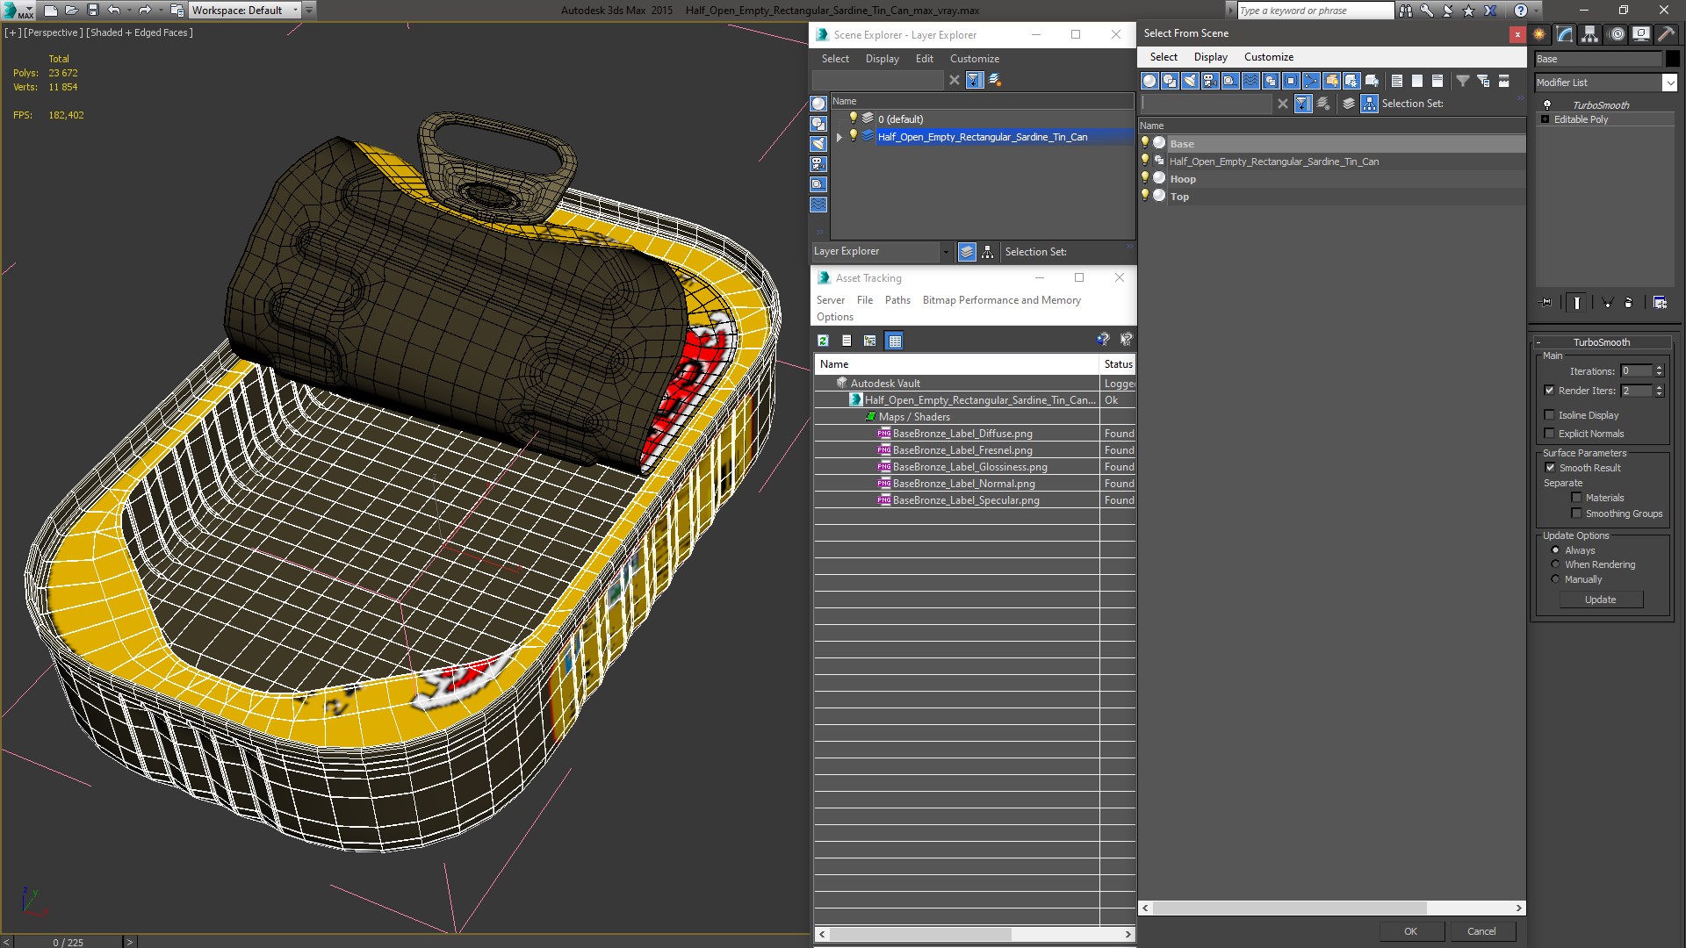
Task: Toggle Display Space Warps filter in Select From Scene
Action: click(1250, 81)
